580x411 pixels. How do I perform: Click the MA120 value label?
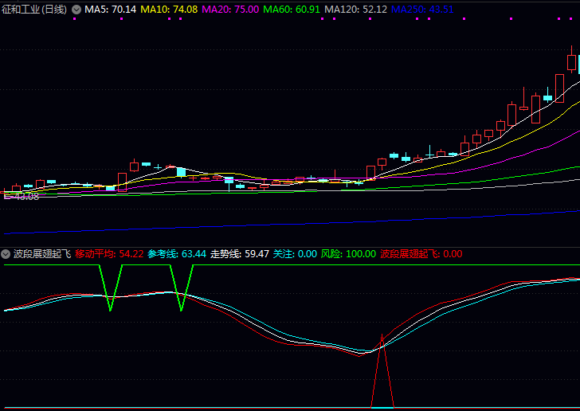355,10
